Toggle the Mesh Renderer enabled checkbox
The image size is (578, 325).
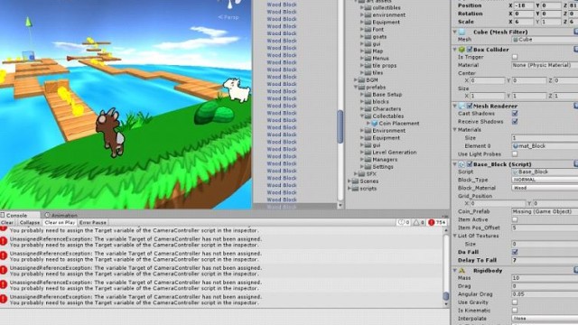[470, 107]
